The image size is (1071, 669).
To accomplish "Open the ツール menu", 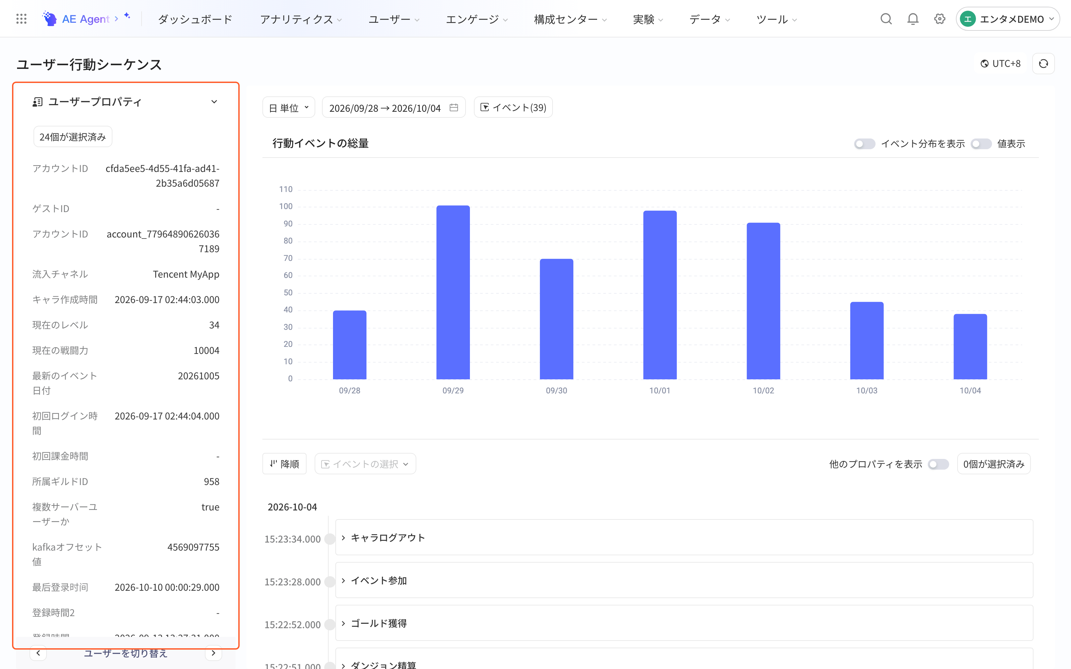I will [x=776, y=19].
